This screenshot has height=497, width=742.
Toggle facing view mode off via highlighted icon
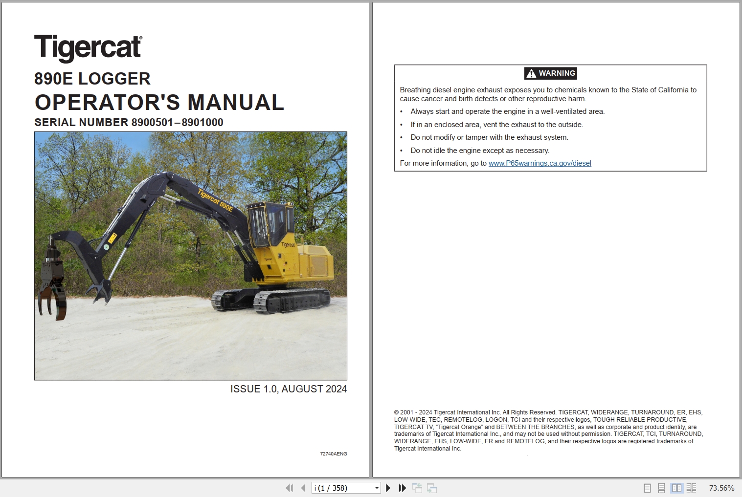point(677,488)
